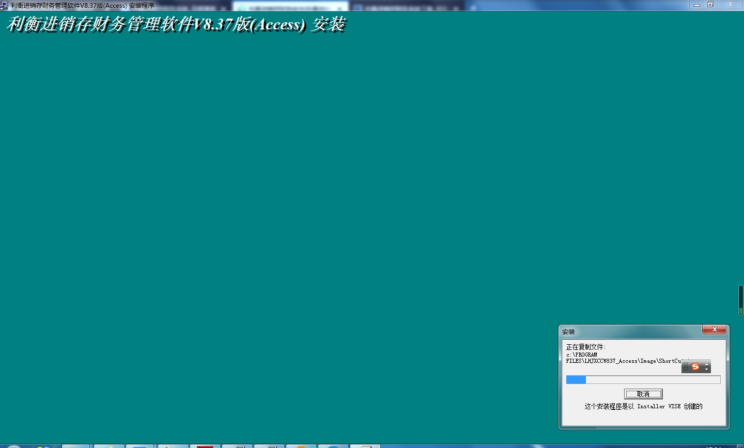Click the Sogou S input method icon
Image resolution: width=744 pixels, height=448 pixels.
point(695,366)
